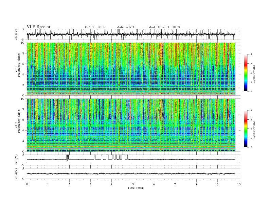Click the "-3" label on ch.1 color bar
The width and height of the screenshot is (269, 207).
click(x=251, y=54)
